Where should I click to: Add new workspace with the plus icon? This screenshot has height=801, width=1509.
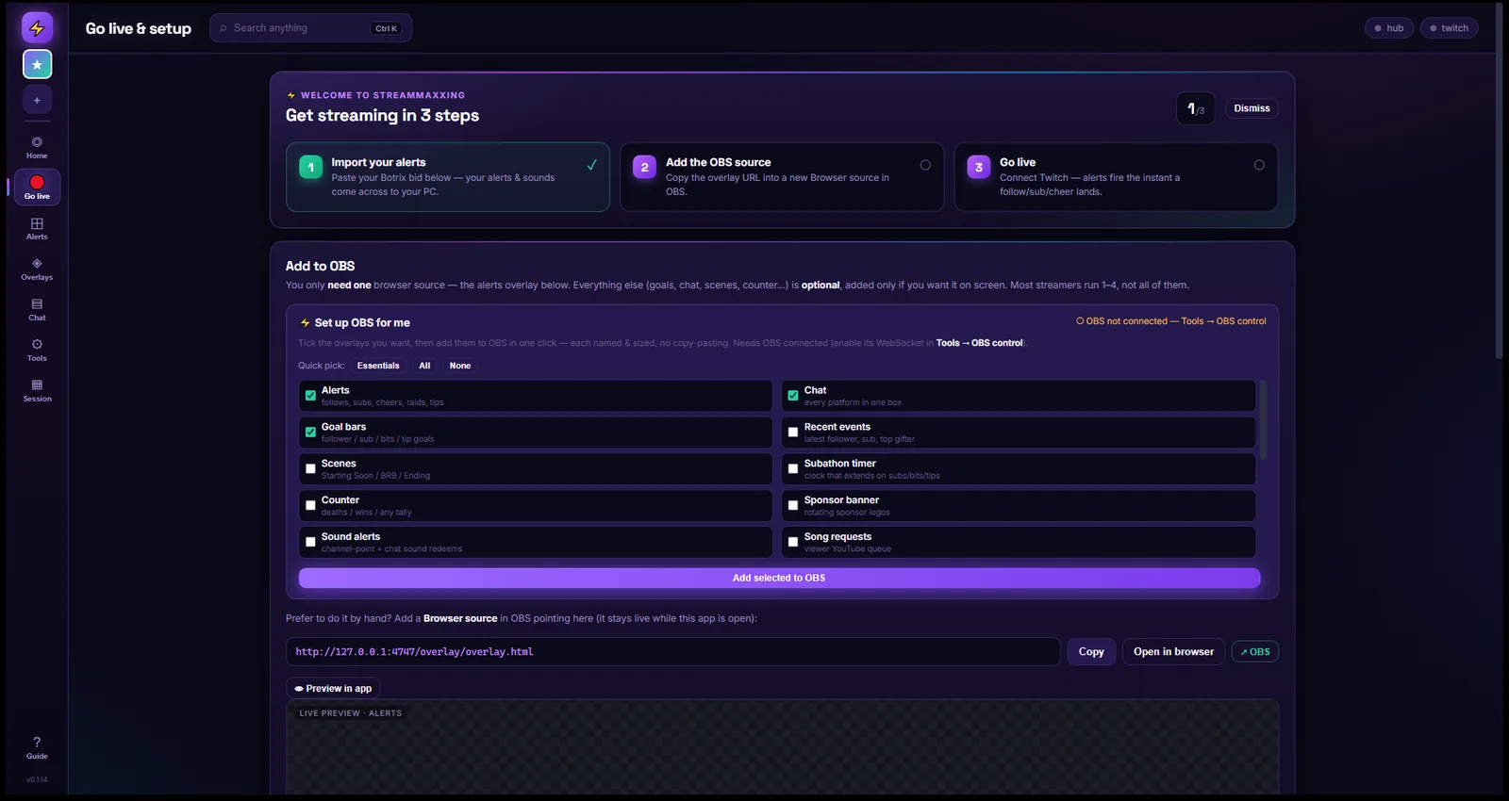click(37, 100)
